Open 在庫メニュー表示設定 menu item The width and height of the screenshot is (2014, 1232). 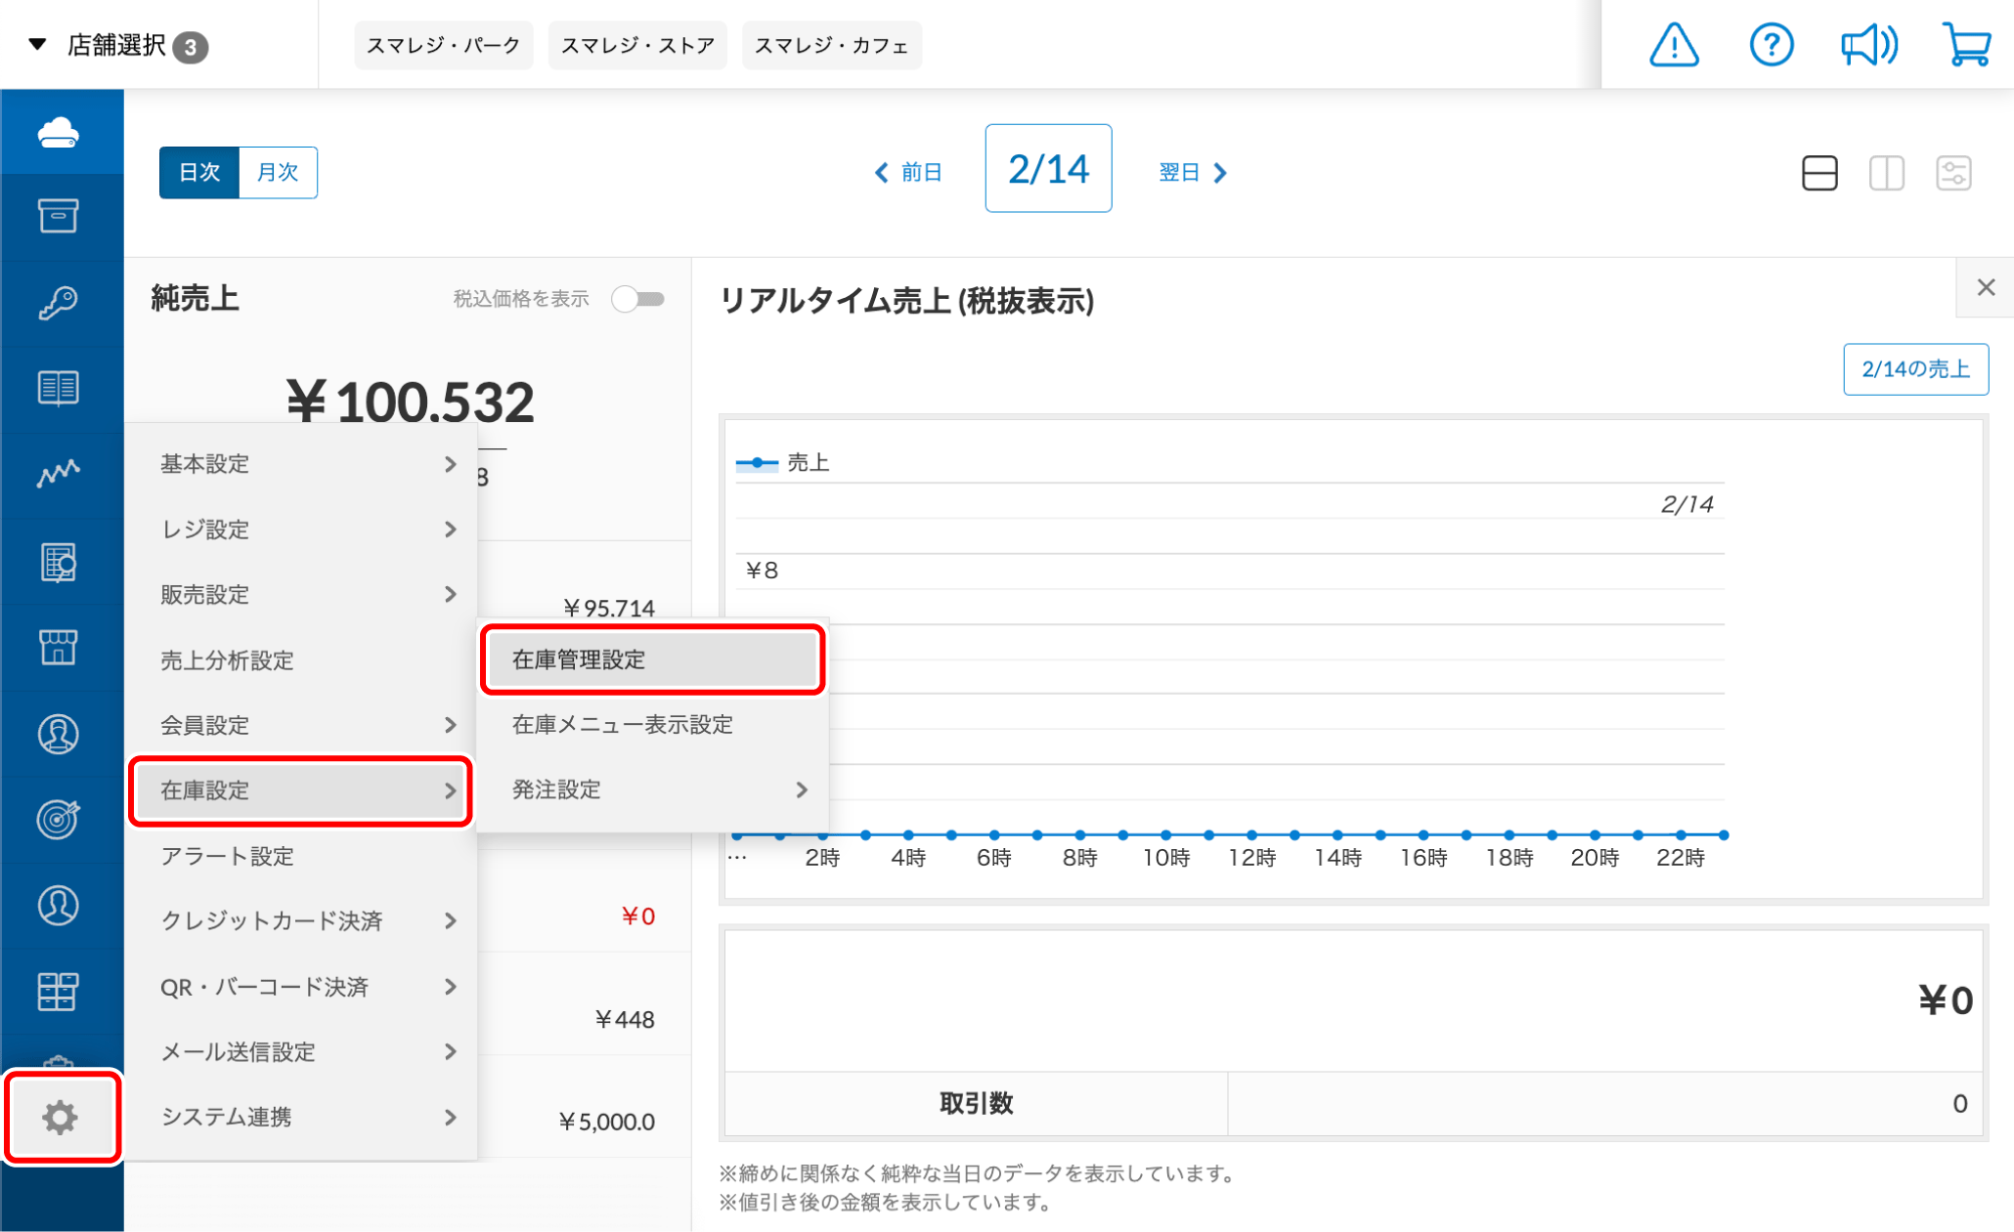[x=653, y=724]
